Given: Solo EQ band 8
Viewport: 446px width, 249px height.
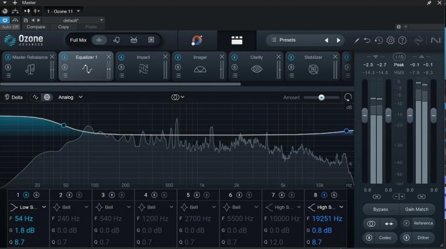Looking at the screenshot, I should 333,195.
